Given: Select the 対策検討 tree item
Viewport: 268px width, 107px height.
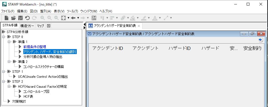Looking at the screenshot, I should (x=19, y=101).
